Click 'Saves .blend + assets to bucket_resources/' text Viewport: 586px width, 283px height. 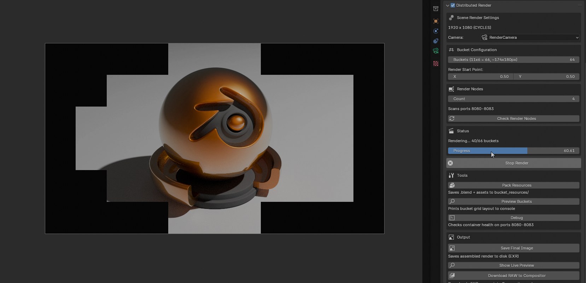pos(488,192)
